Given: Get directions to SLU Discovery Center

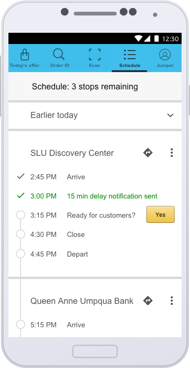Looking at the screenshot, I should 148,153.
